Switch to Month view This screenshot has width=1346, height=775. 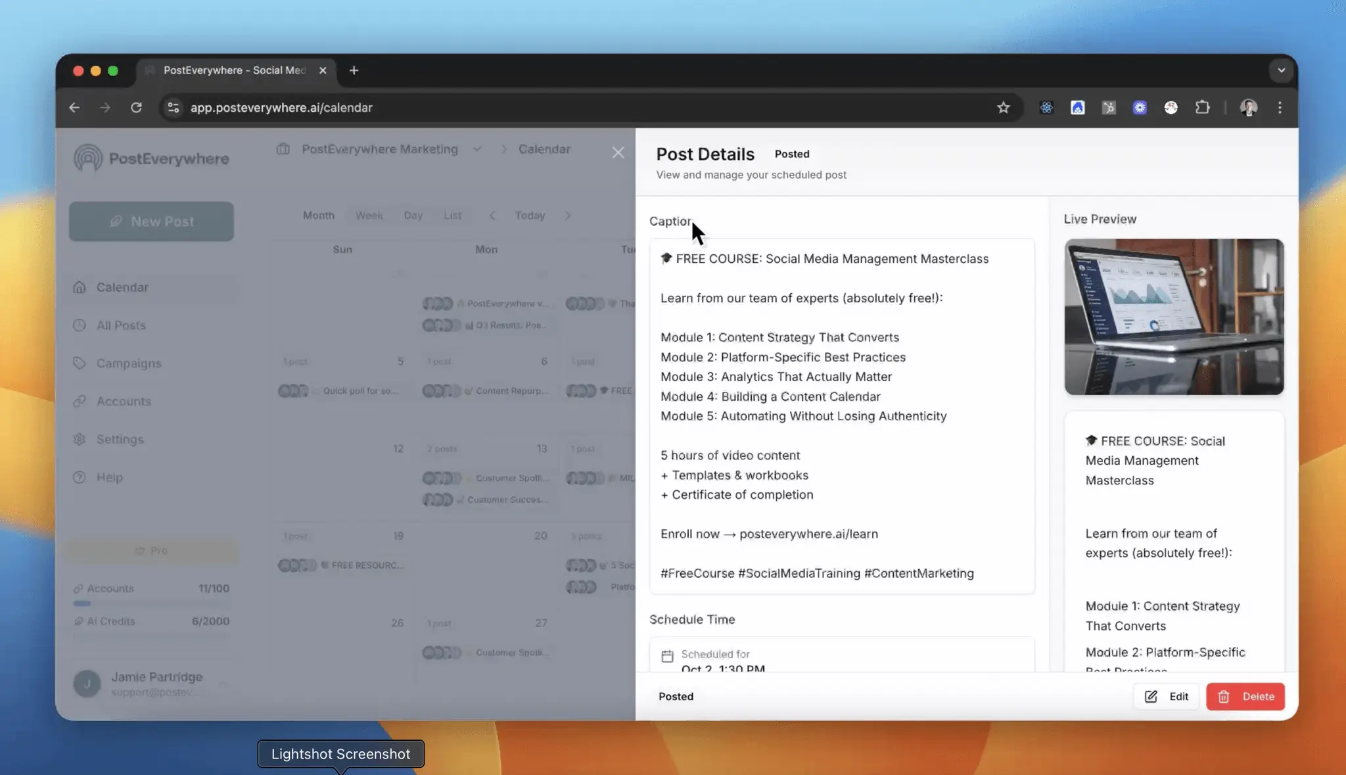click(x=319, y=216)
